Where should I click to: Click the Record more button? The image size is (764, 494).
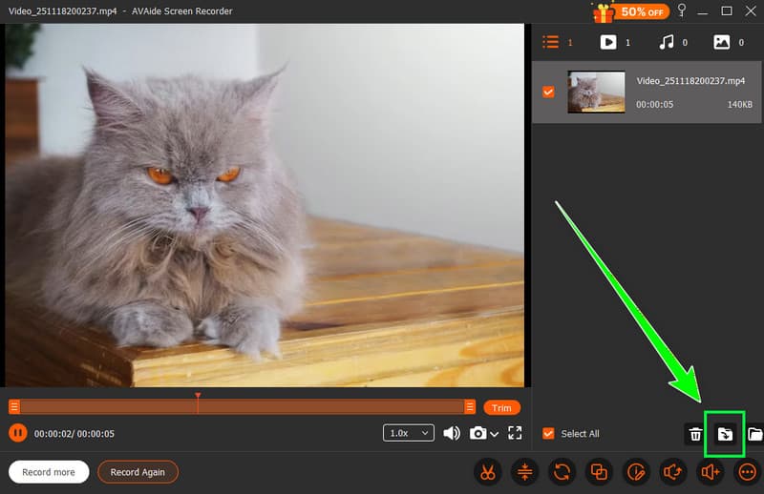click(x=49, y=472)
